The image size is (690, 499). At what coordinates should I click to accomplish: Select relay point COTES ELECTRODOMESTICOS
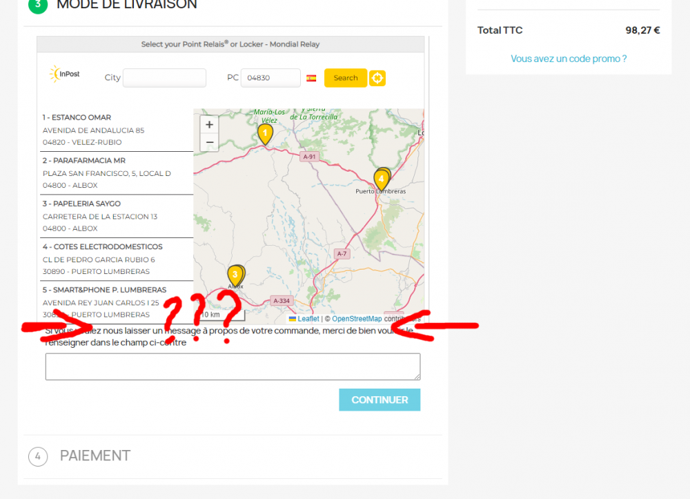(x=117, y=260)
